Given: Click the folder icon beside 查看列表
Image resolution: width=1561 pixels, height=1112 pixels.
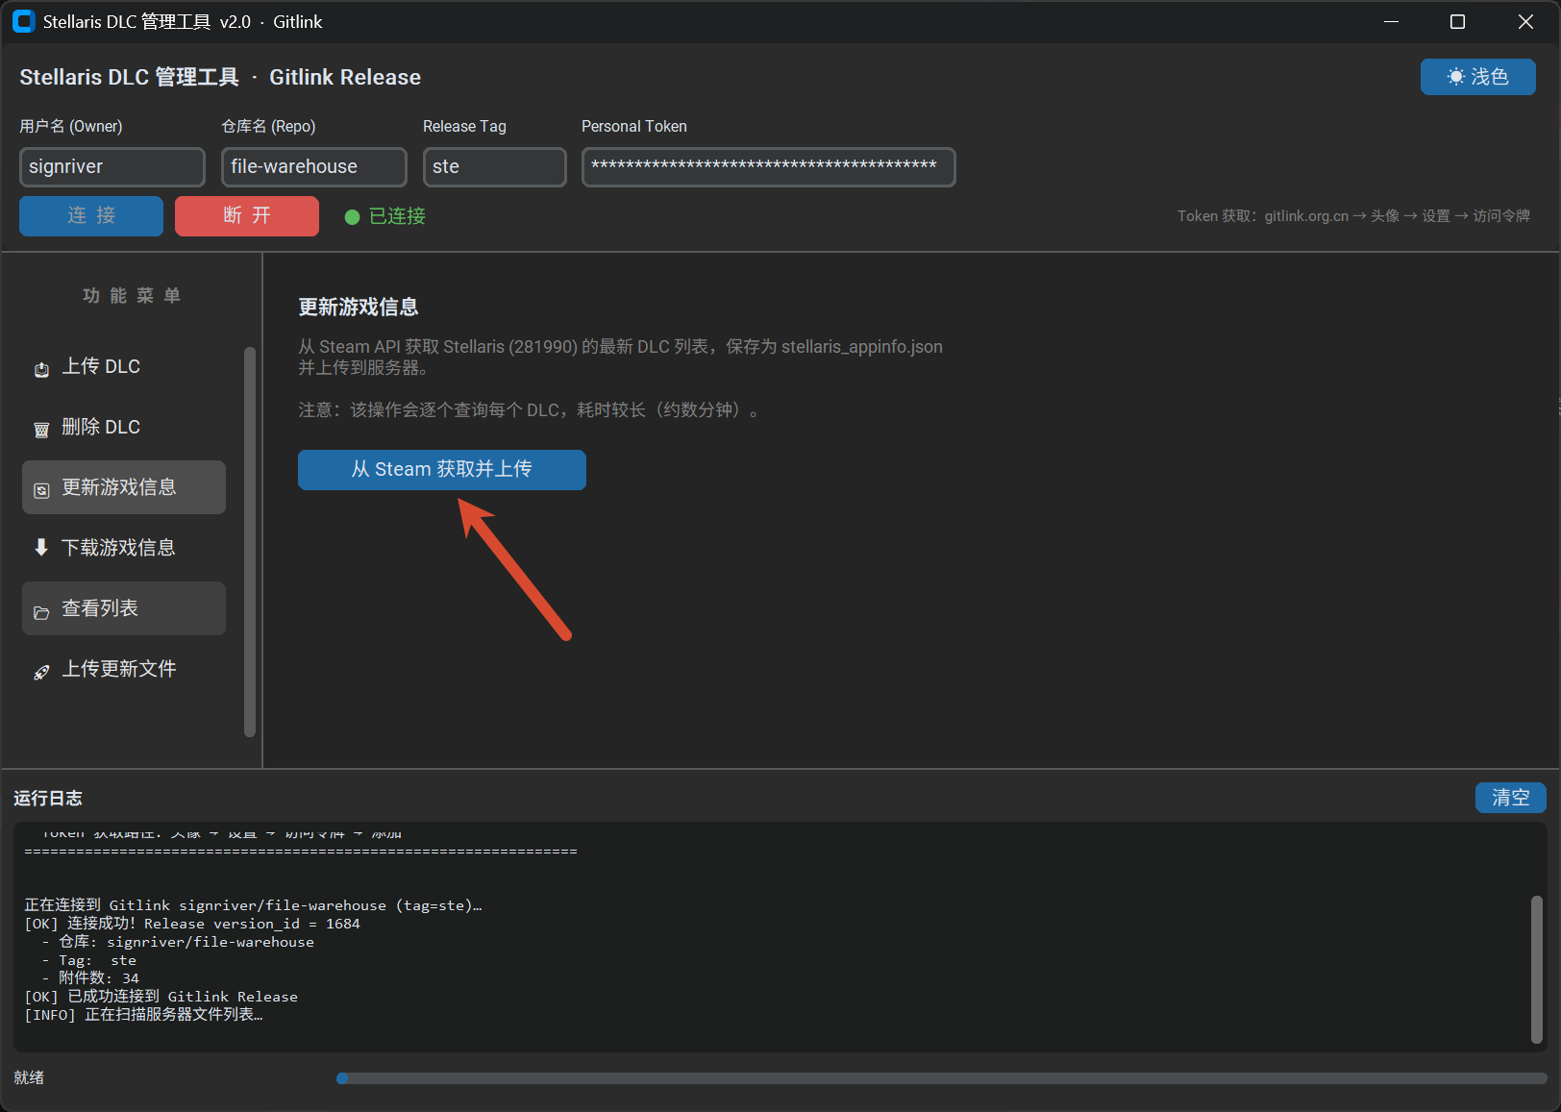Looking at the screenshot, I should (41, 612).
